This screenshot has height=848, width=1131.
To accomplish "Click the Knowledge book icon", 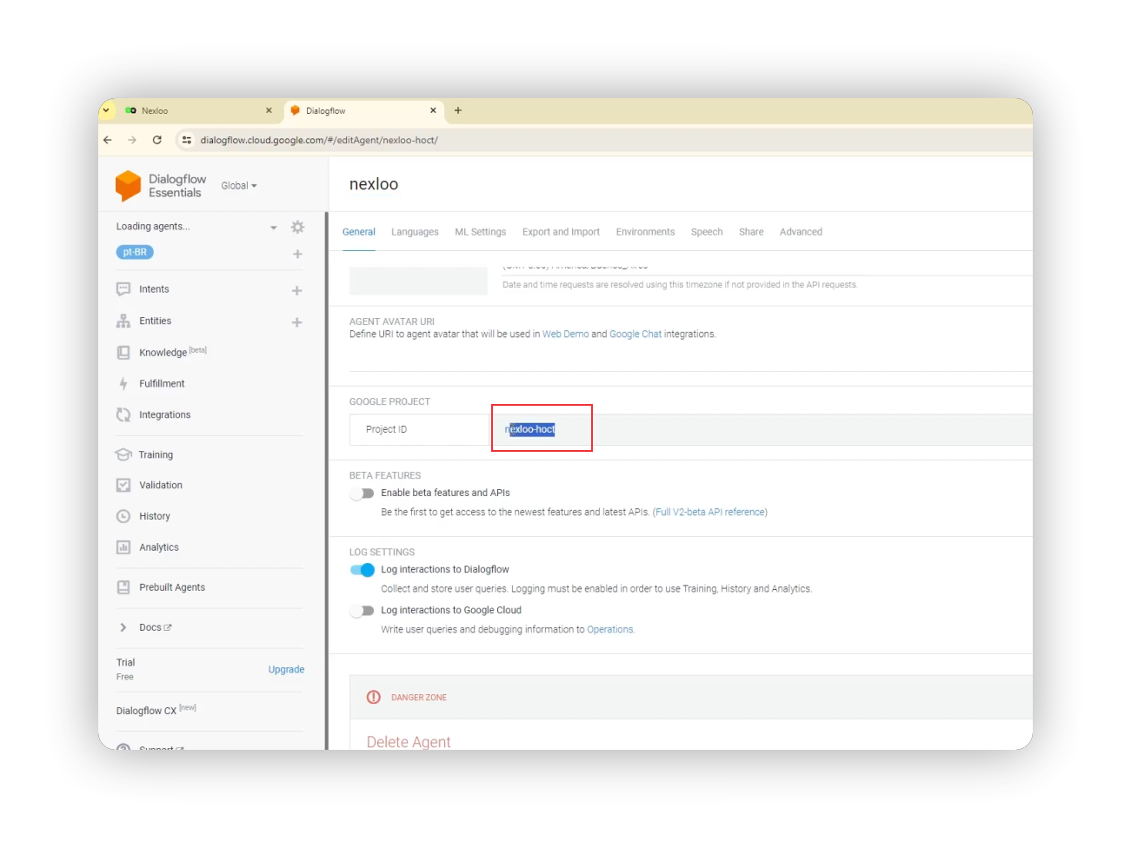I will [x=123, y=352].
